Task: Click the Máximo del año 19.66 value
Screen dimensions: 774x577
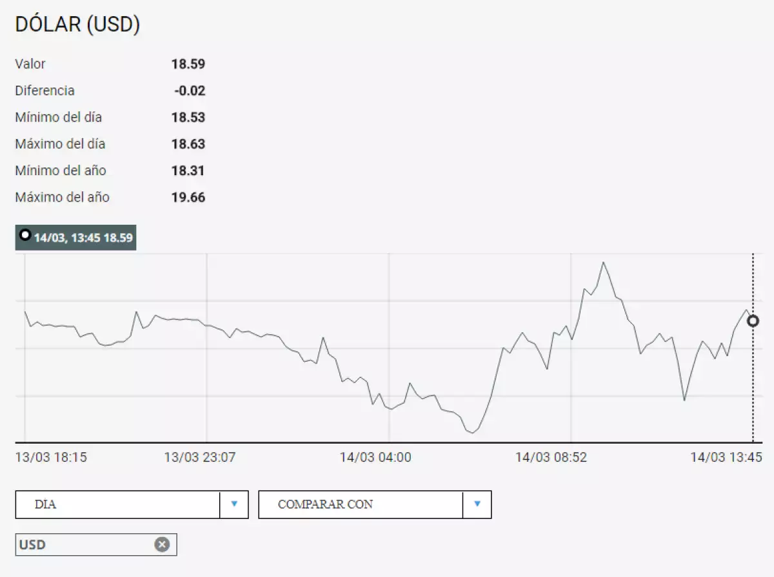Action: pos(188,197)
